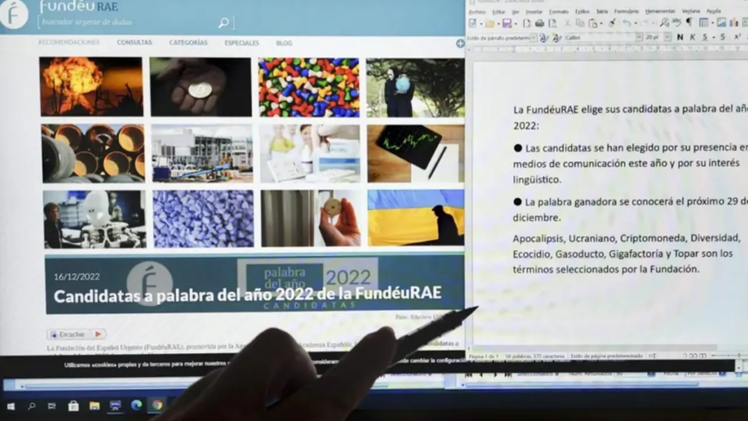Viewport: 748px width, 421px height.
Task: Expand the New document dropdown arrow
Action: (x=481, y=24)
